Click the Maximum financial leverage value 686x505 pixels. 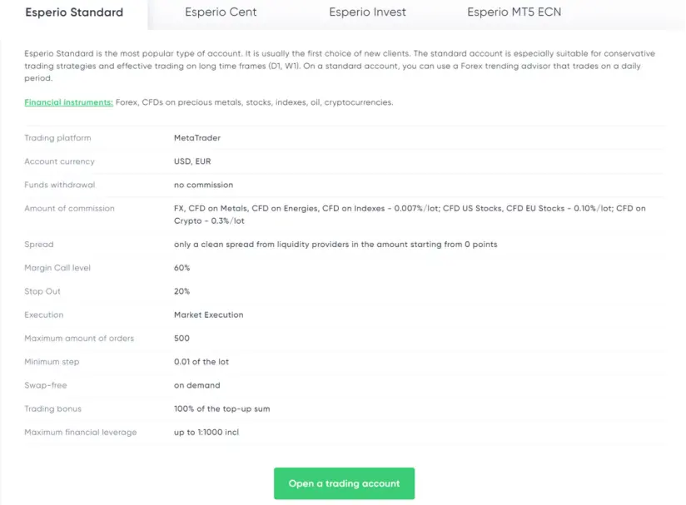(x=206, y=432)
